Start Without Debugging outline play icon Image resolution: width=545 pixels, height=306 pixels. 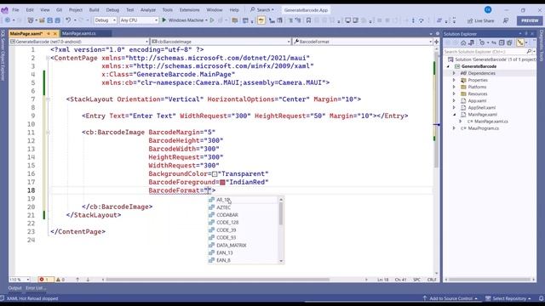pyautogui.click(x=212, y=20)
